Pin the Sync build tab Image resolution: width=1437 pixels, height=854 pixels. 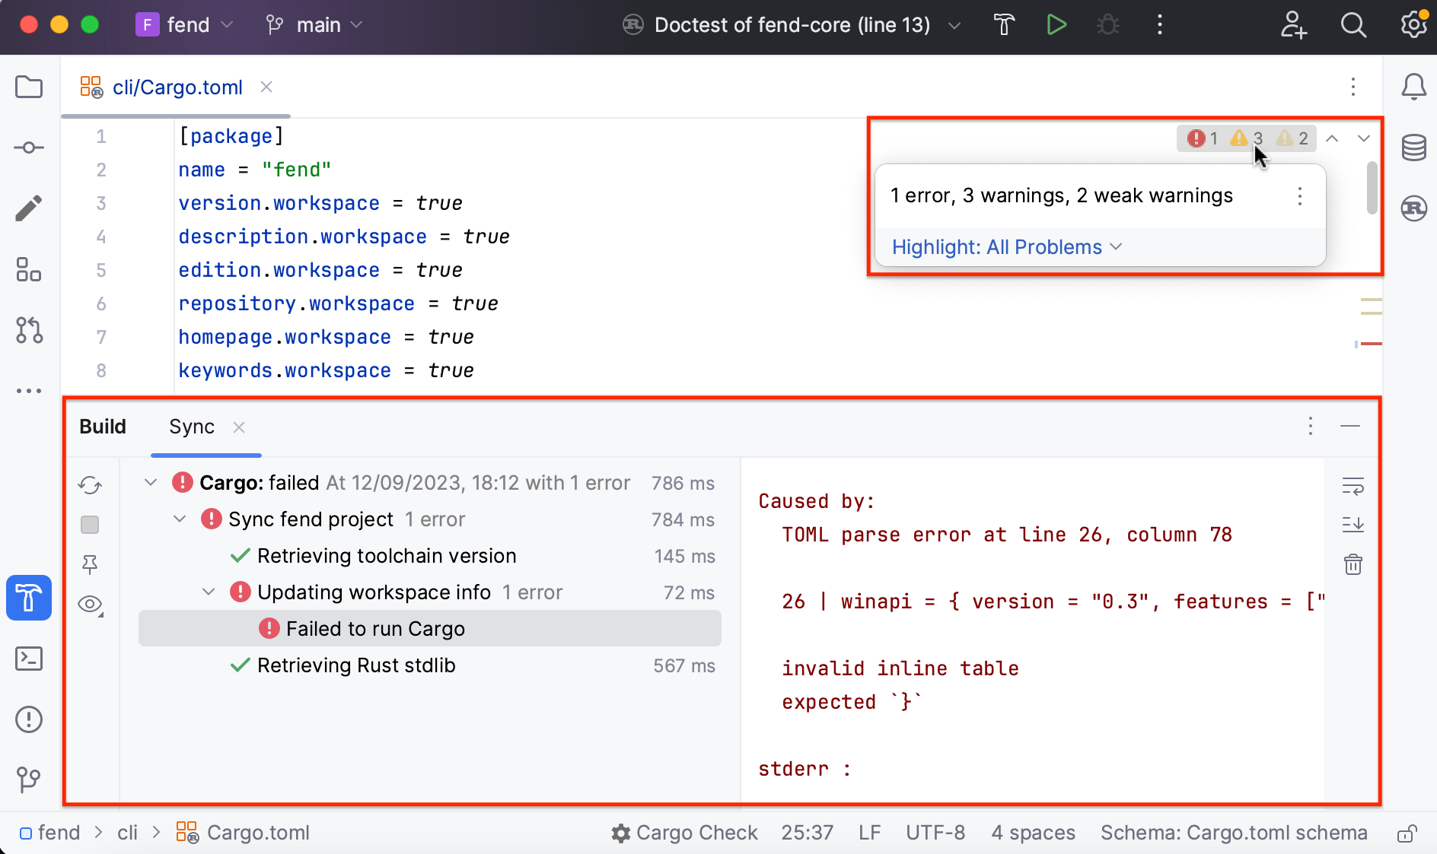pyautogui.click(x=89, y=564)
